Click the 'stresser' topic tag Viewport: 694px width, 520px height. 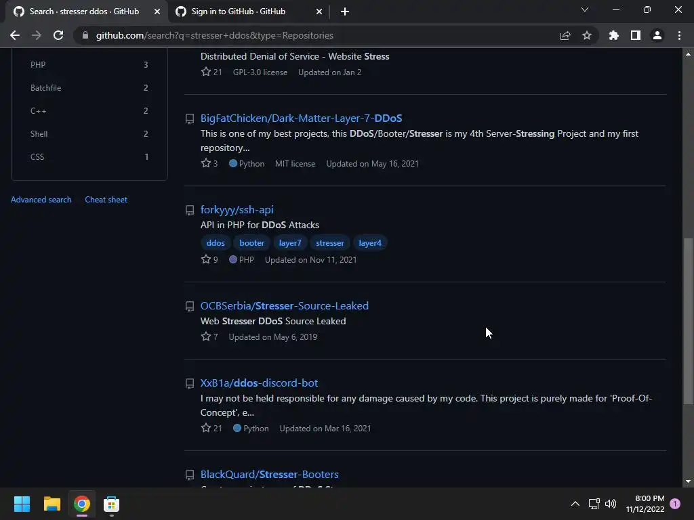point(330,243)
